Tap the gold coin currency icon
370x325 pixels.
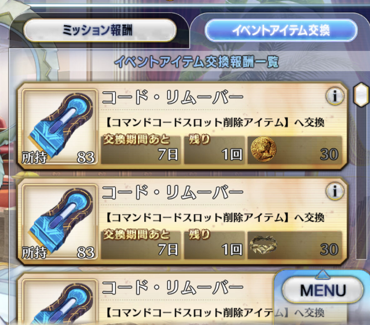pyautogui.click(x=263, y=149)
